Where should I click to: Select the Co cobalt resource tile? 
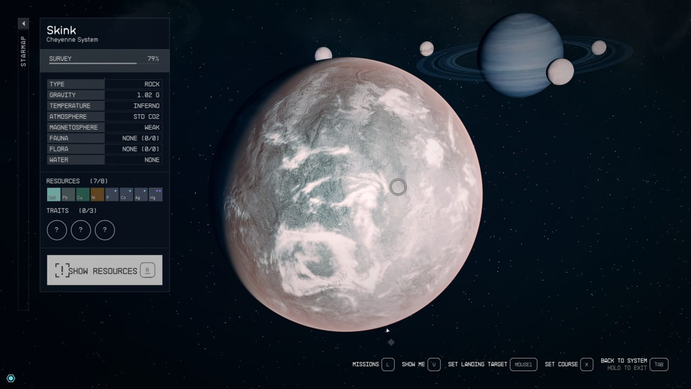pos(126,194)
